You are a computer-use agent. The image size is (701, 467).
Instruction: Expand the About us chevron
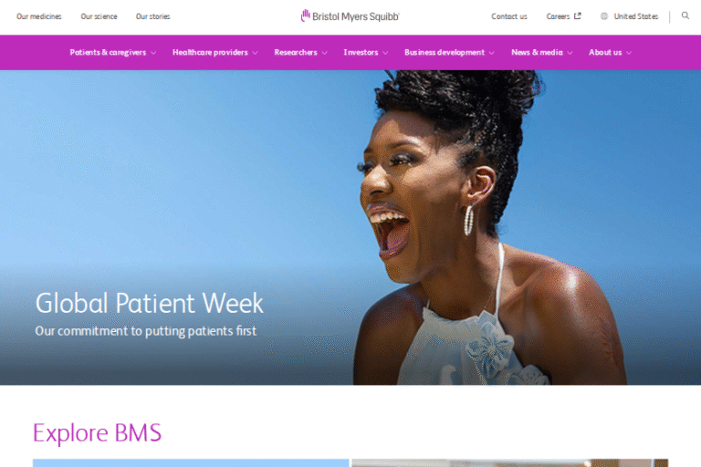point(629,53)
